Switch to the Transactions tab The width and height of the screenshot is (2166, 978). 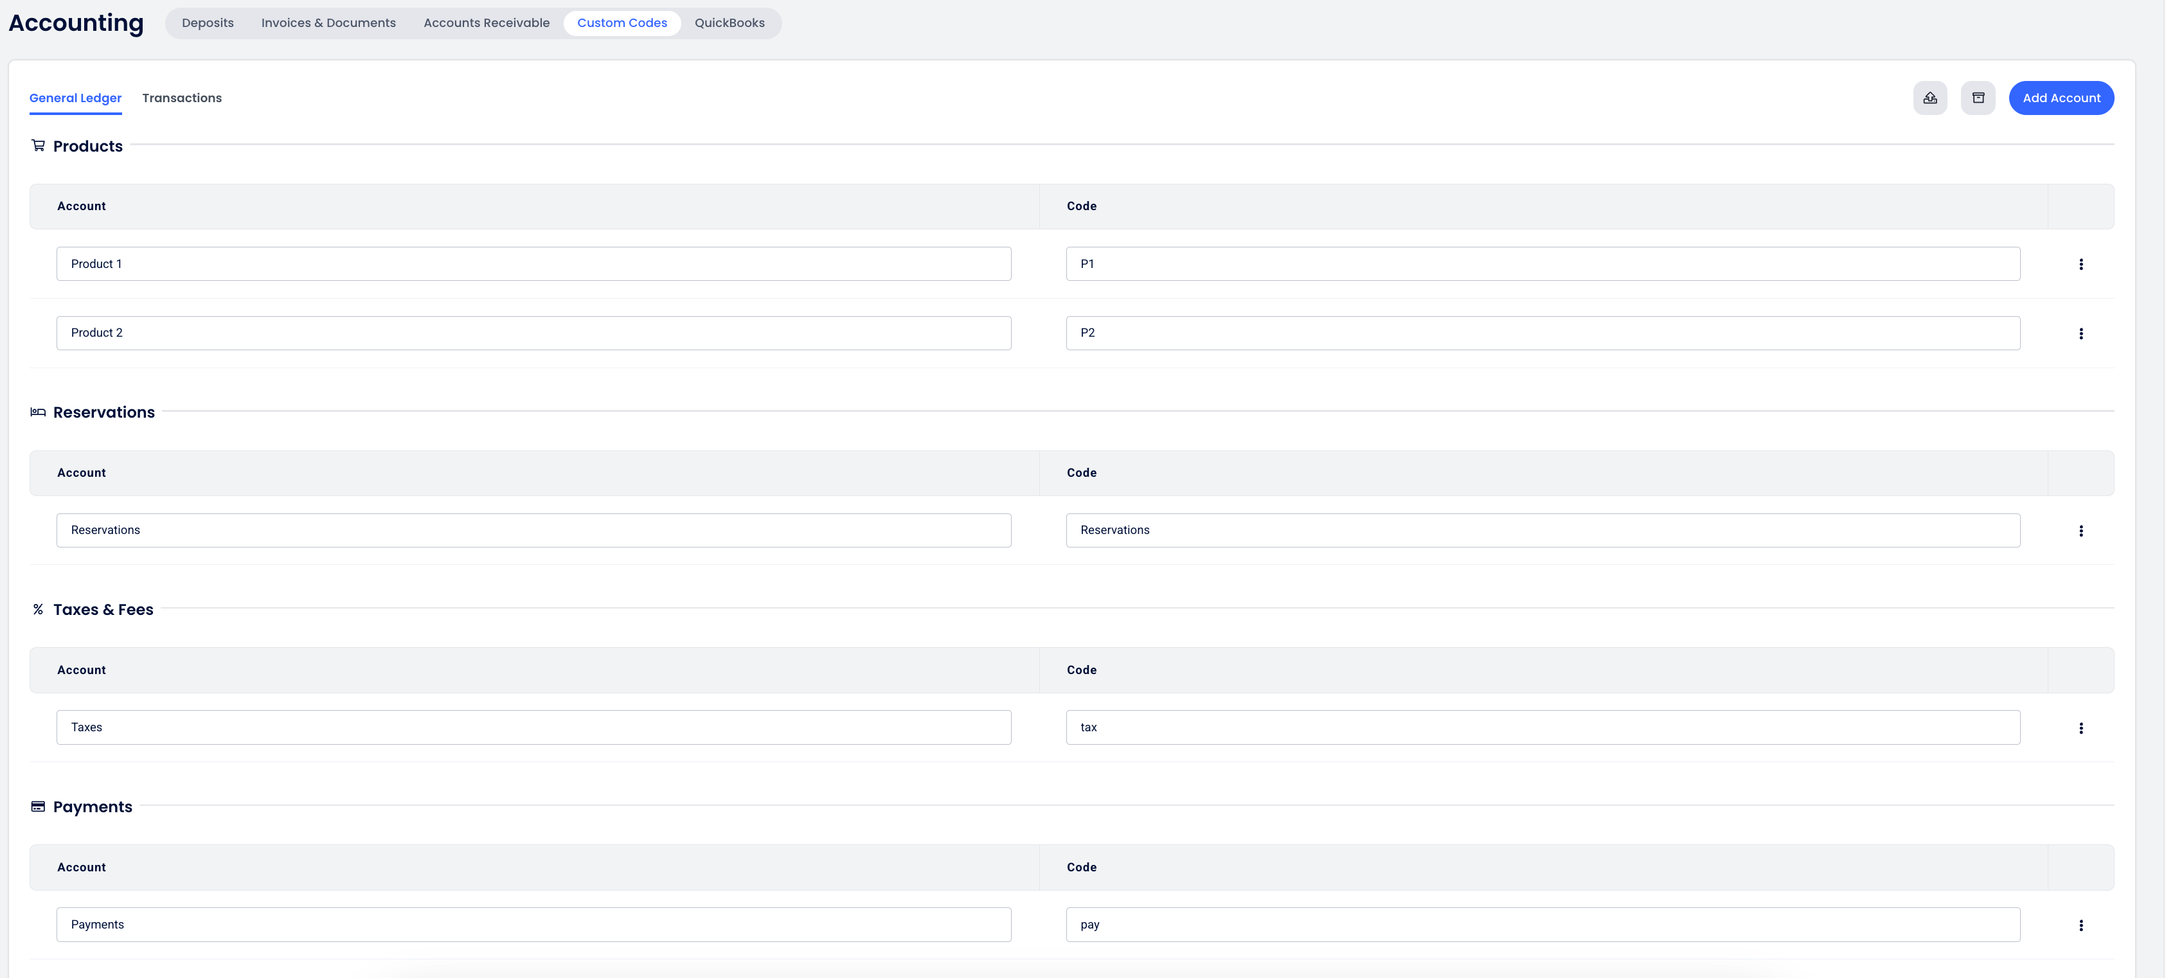pos(182,98)
